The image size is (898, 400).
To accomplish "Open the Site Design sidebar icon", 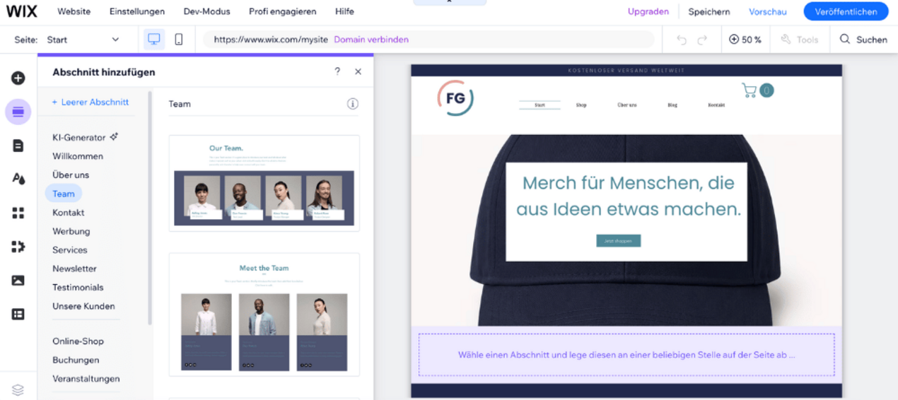I will 18,179.
